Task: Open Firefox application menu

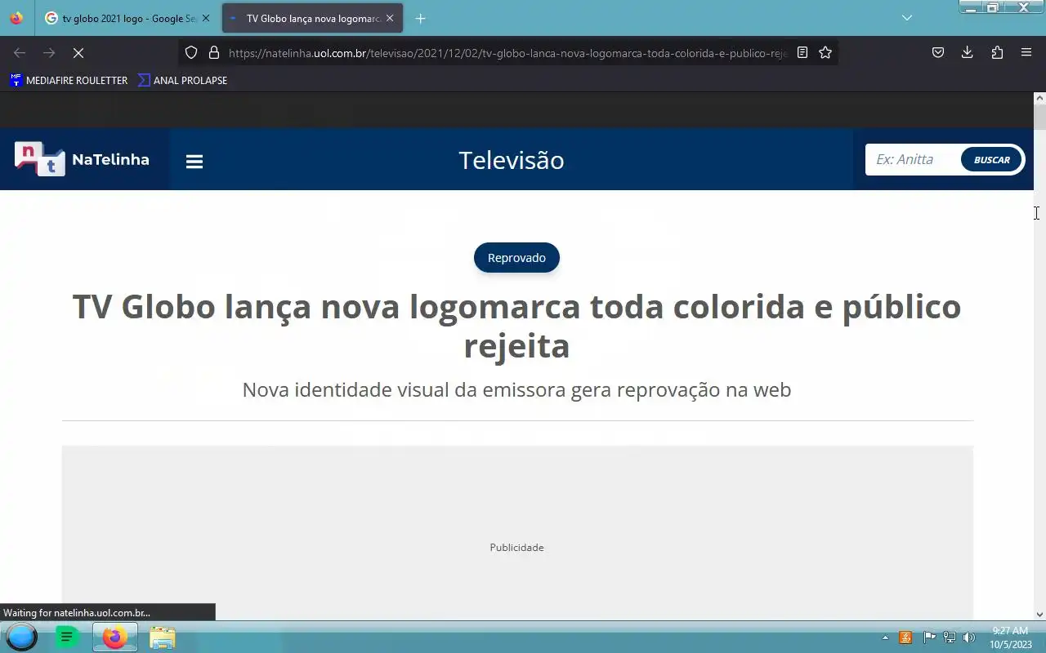Action: point(1026,52)
